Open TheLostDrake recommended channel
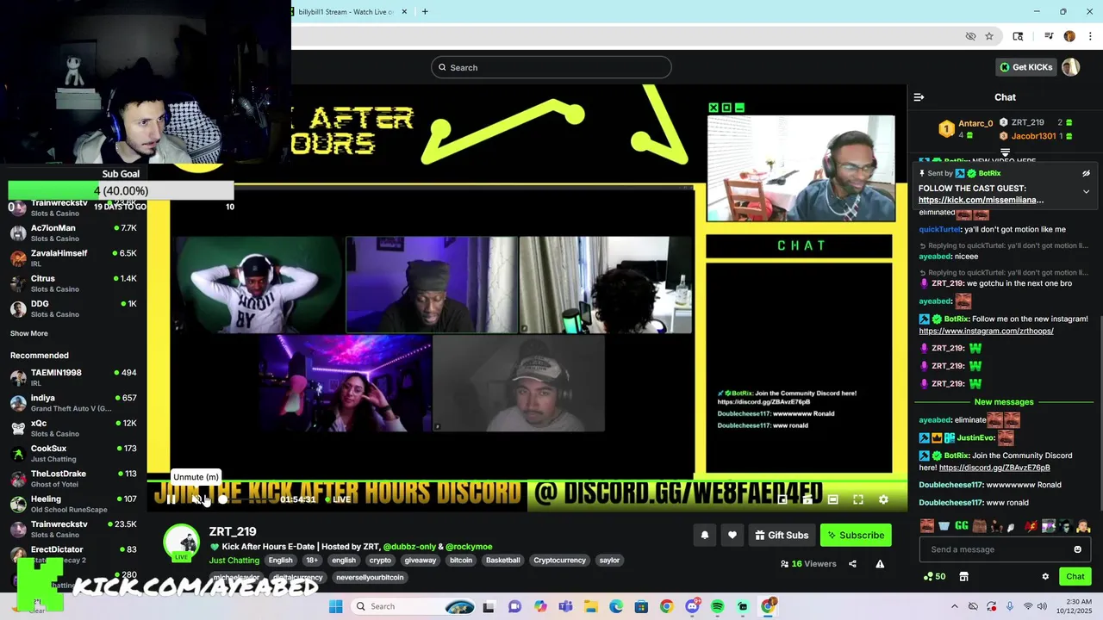Viewport: 1103px width, 620px height. click(73, 478)
